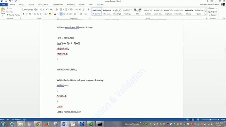226x127 pixels.
Task: Clear all formatting with eraser icon
Action: point(56,10)
